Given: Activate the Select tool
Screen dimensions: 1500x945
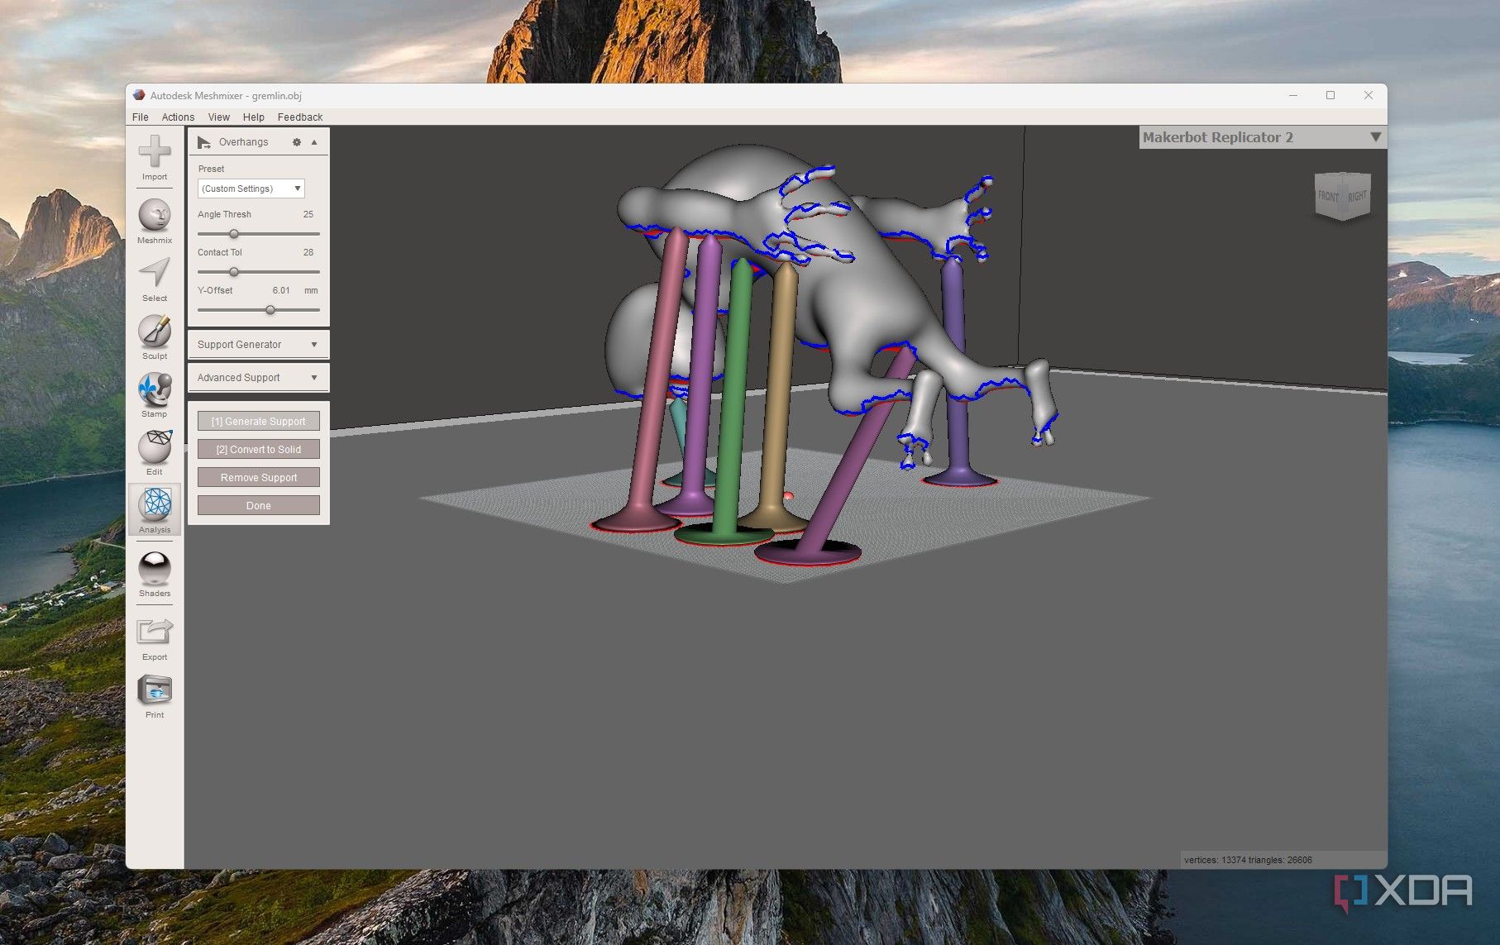Looking at the screenshot, I should click(155, 279).
